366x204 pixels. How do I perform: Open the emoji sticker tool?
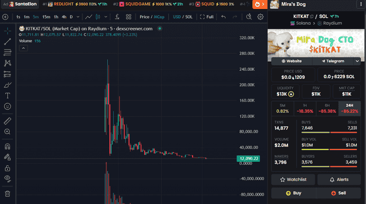(7, 106)
